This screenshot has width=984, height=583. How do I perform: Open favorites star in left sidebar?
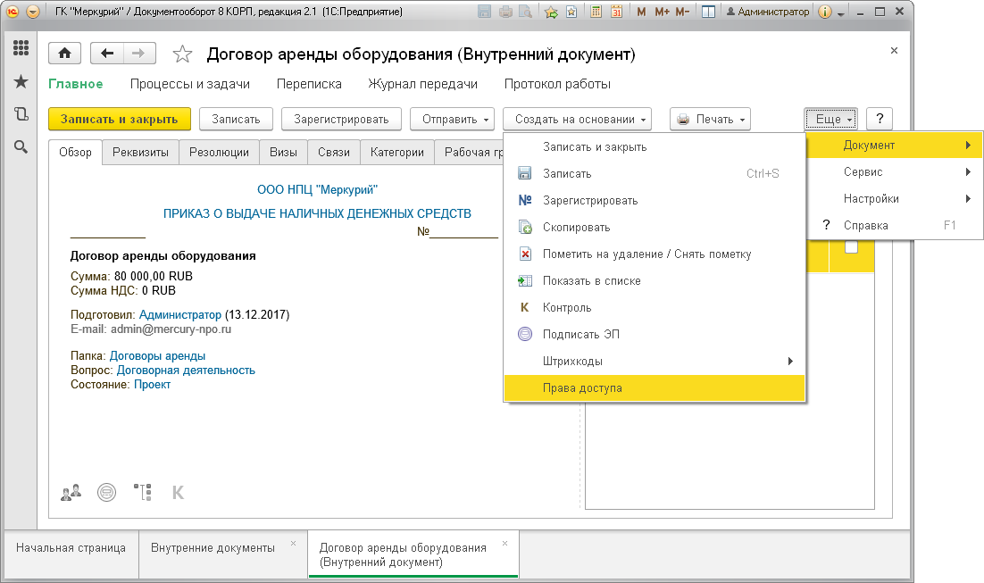pos(21,81)
